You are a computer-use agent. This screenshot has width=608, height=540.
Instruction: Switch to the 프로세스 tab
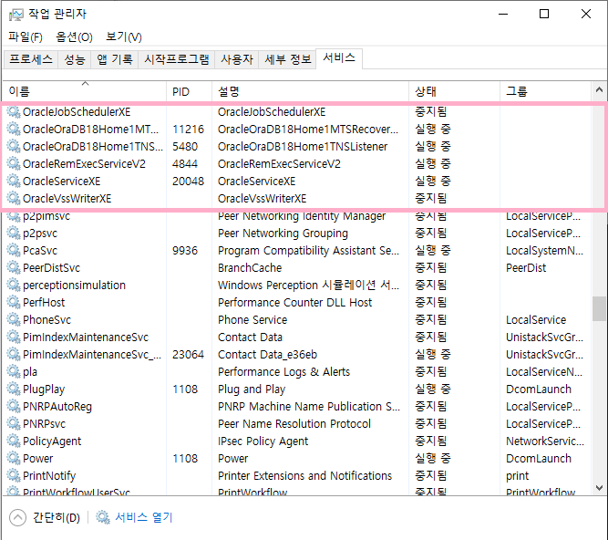pos(31,59)
